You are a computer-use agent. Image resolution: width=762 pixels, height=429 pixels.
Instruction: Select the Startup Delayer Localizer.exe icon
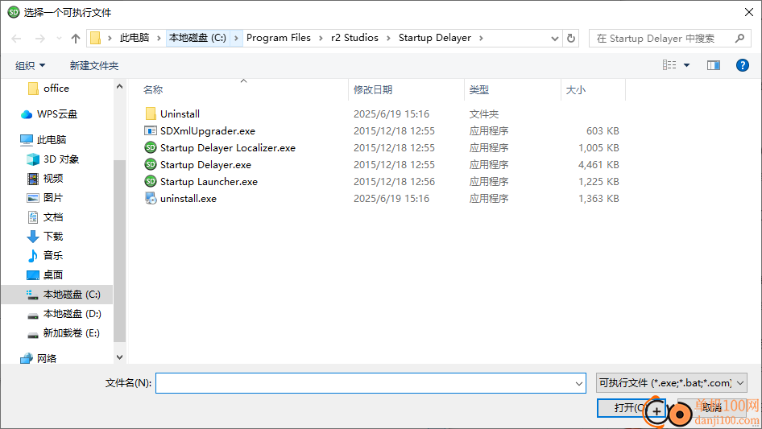(151, 148)
